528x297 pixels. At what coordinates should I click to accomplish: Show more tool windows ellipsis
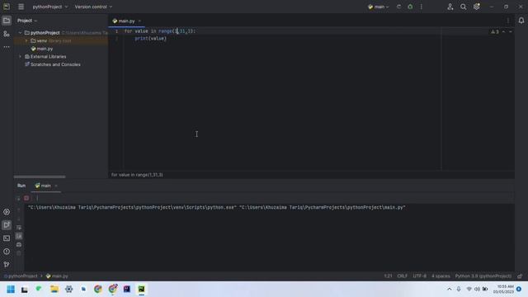coord(7,47)
